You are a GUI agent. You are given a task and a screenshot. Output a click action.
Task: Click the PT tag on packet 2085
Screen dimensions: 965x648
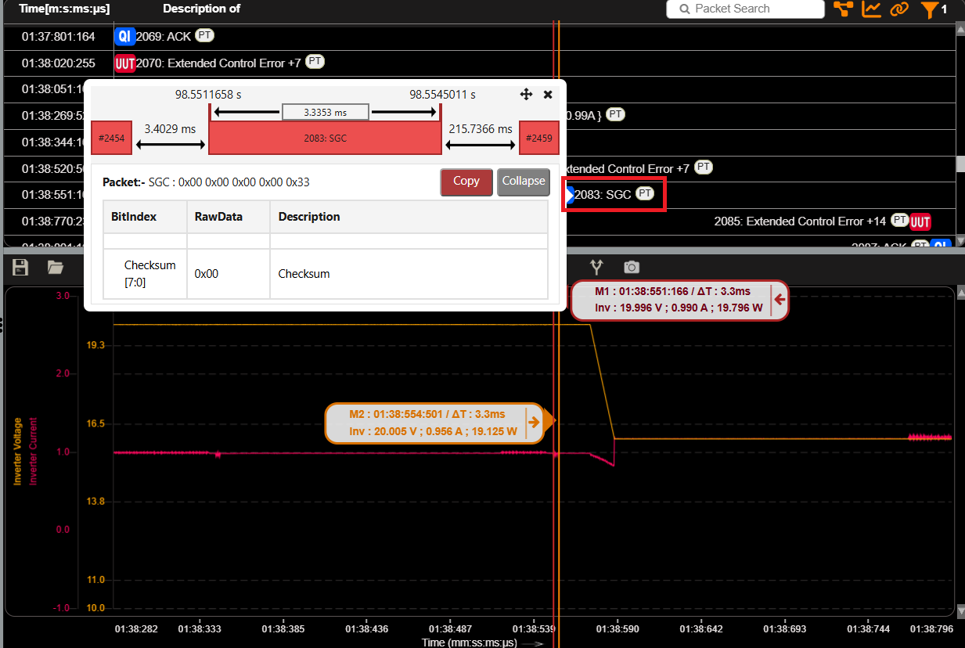click(899, 220)
